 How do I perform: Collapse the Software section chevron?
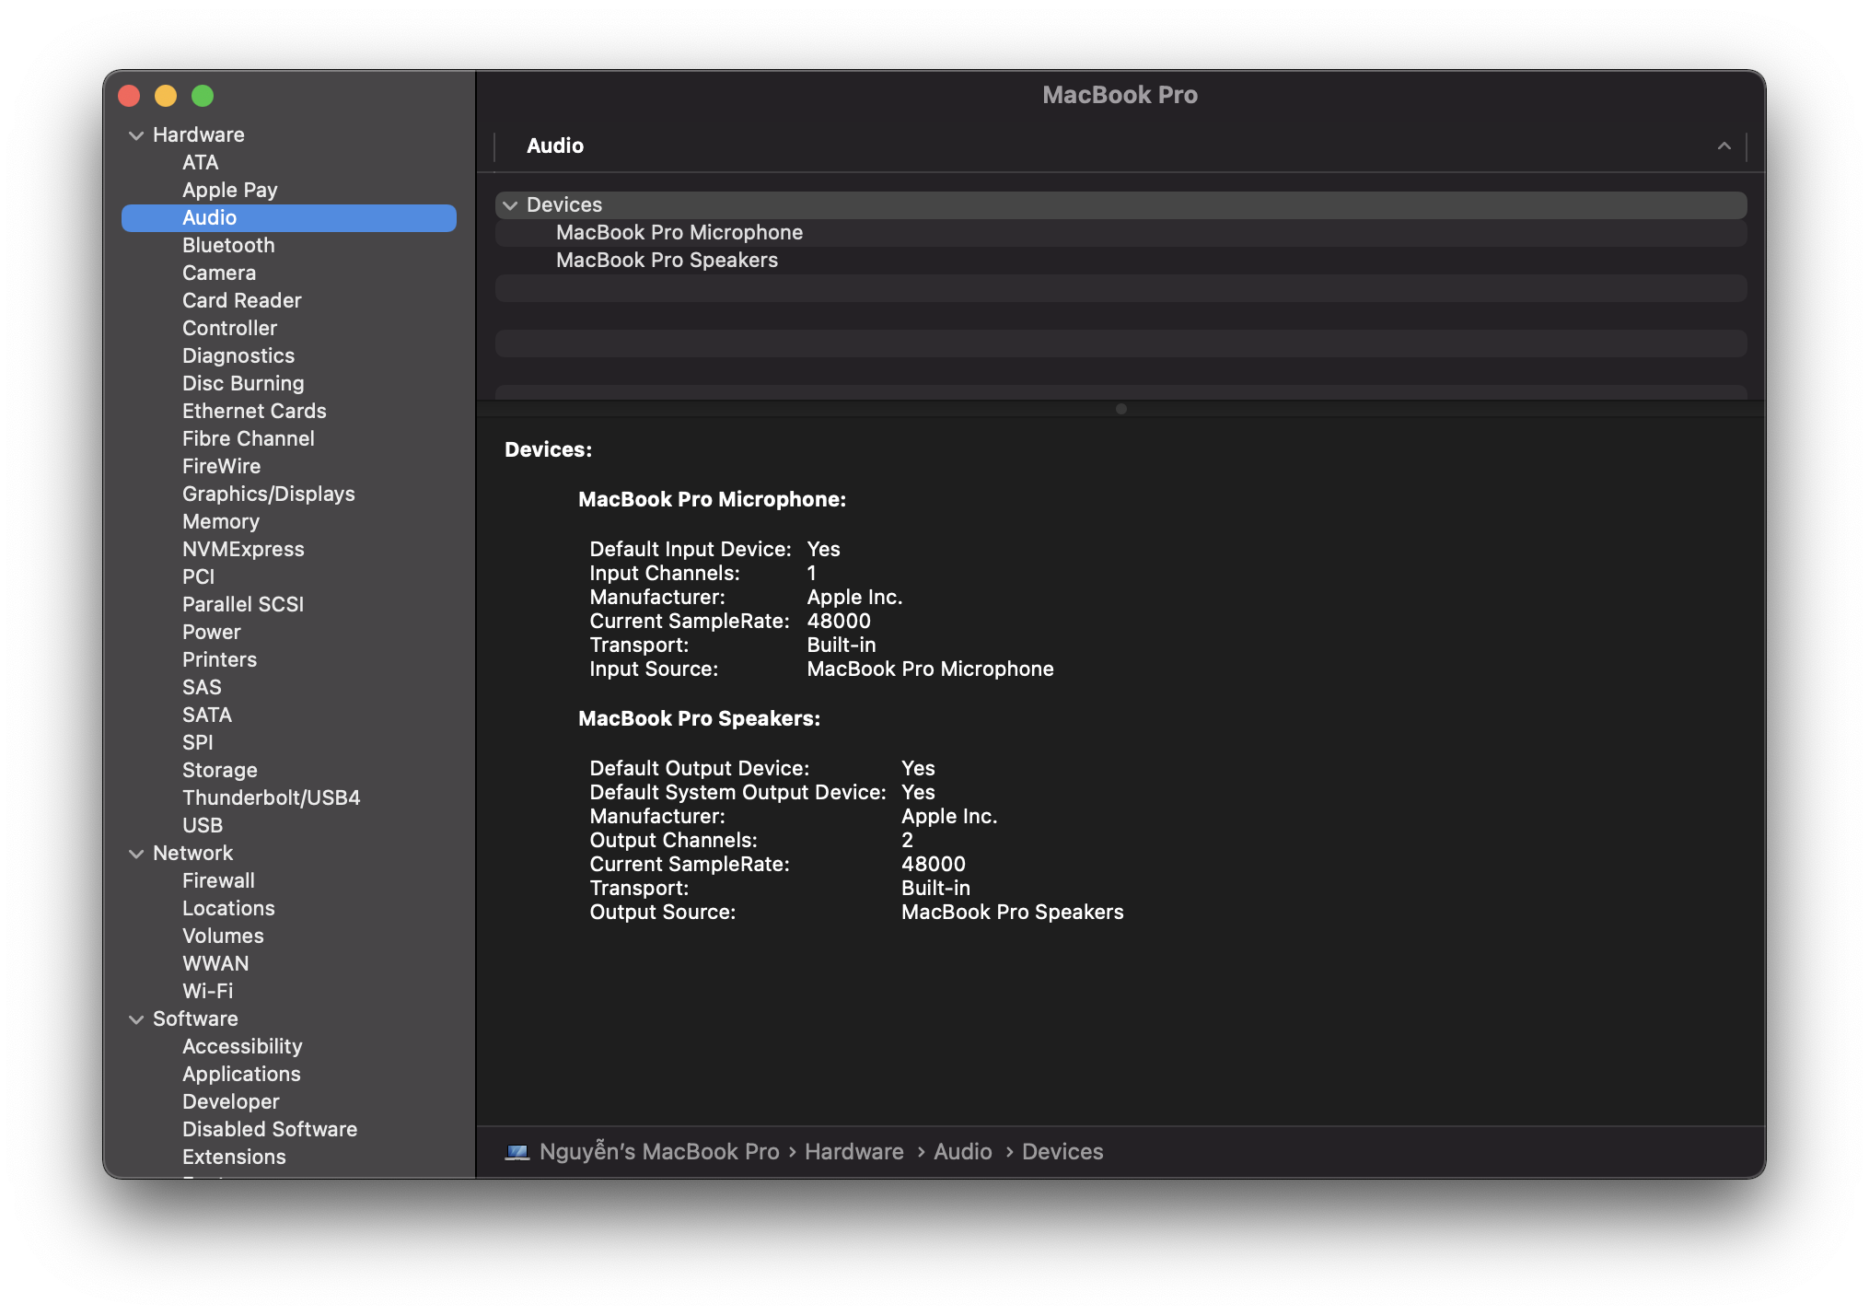pos(136,1019)
